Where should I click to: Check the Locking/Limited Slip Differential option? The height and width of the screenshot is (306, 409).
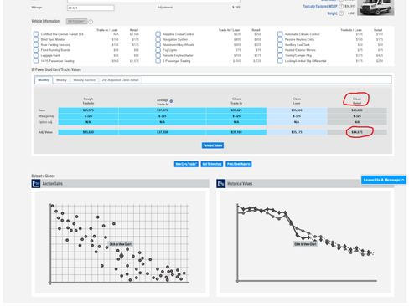(x=280, y=60)
